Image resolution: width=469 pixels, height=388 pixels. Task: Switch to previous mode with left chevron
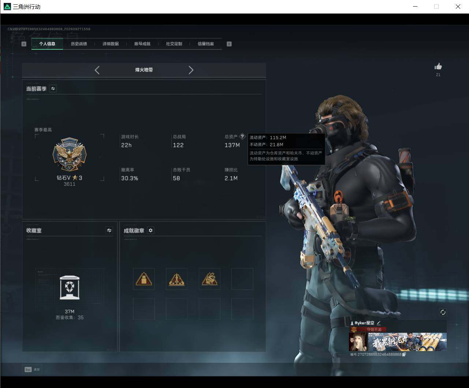click(97, 70)
